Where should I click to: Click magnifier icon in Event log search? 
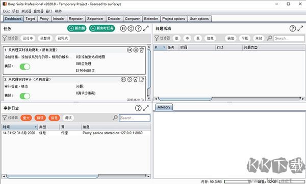(x=115, y=117)
